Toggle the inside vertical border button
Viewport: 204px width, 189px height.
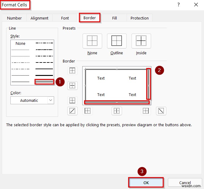pyautogui.click(x=117, y=111)
